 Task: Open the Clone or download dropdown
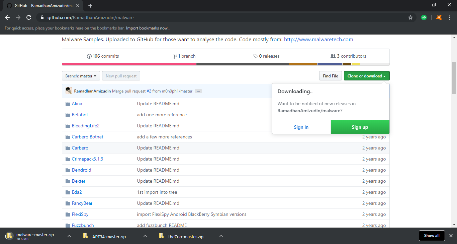pos(367,76)
